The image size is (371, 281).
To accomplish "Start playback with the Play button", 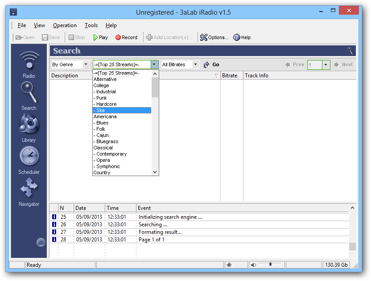I will pos(101,37).
